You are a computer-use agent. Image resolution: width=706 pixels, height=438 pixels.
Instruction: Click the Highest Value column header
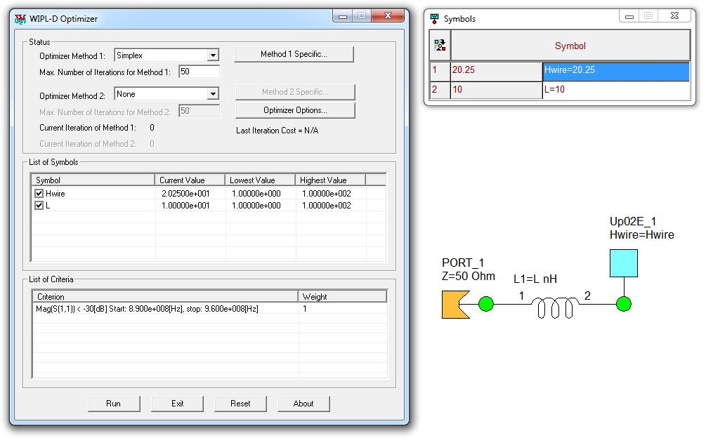point(330,180)
